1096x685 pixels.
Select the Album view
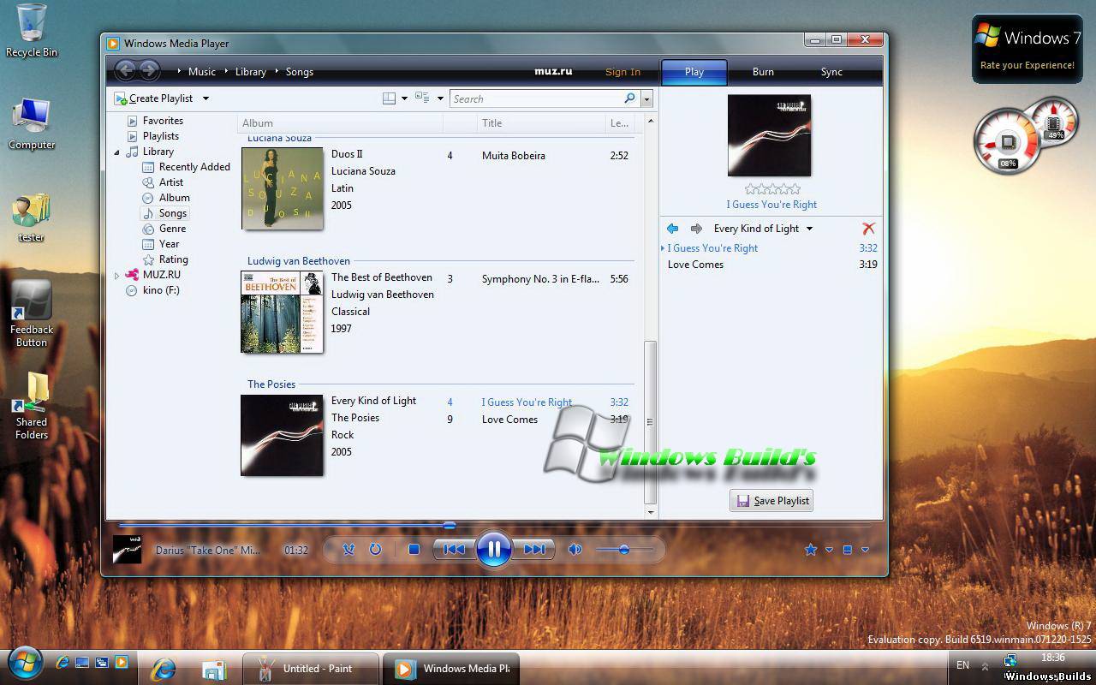(x=174, y=198)
